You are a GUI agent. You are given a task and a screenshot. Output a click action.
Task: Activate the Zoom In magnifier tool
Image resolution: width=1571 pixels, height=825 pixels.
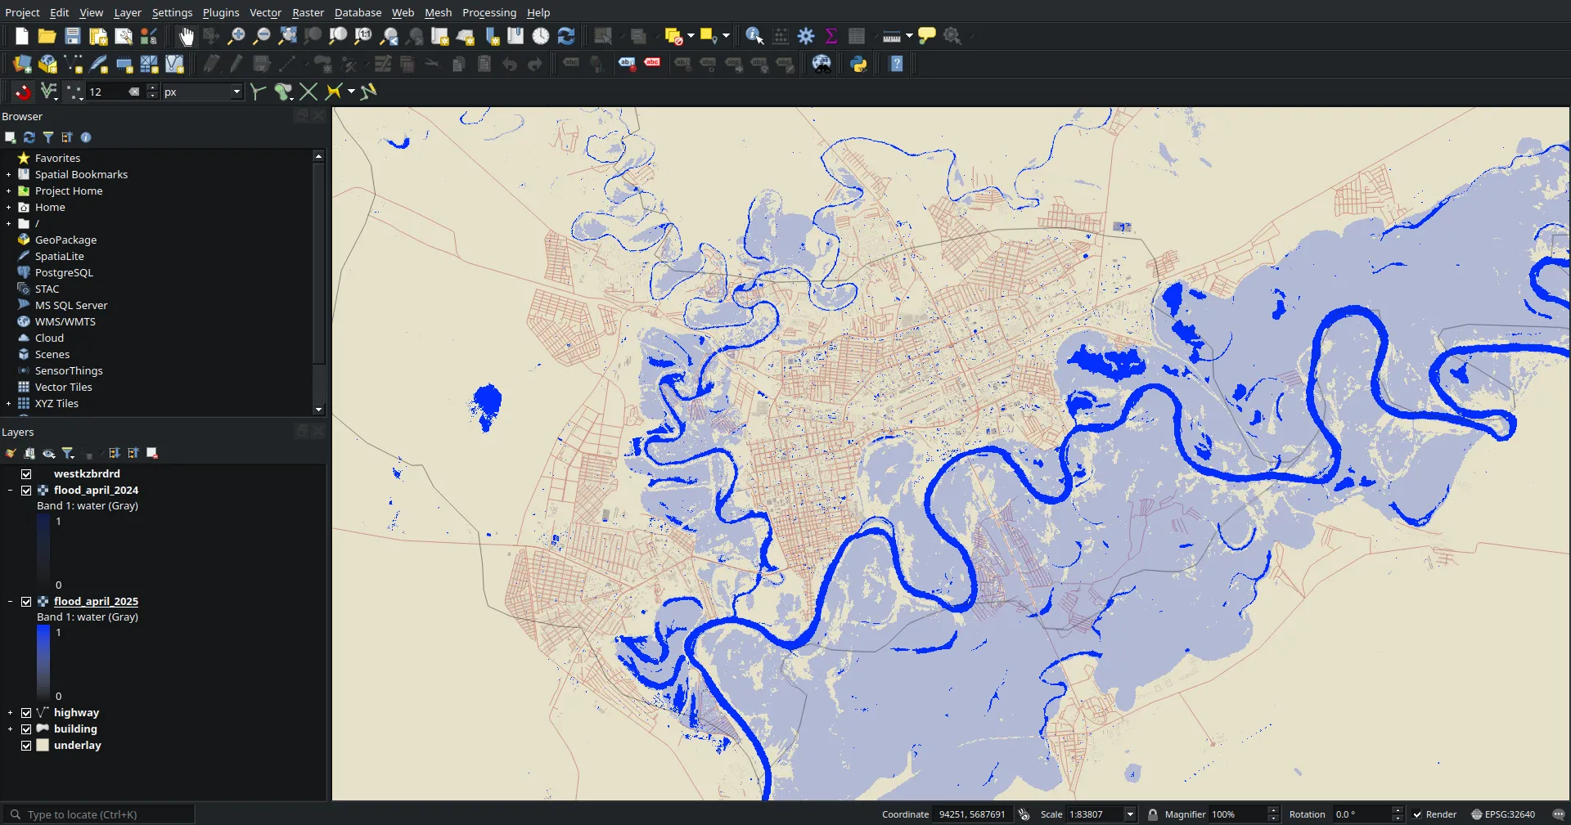click(x=236, y=36)
